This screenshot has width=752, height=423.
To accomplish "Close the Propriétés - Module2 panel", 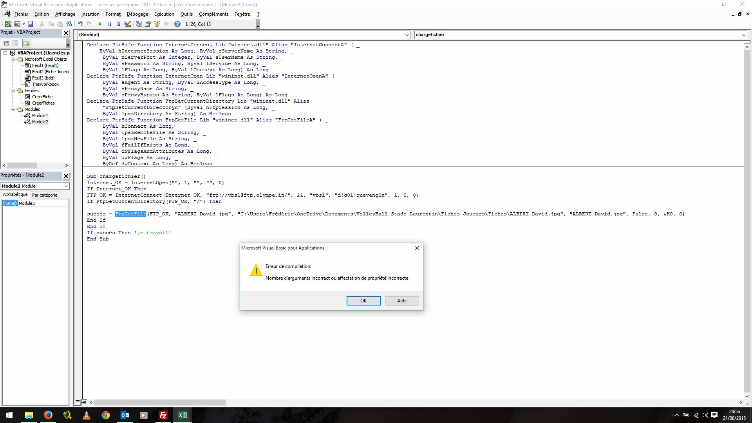I will pyautogui.click(x=66, y=176).
